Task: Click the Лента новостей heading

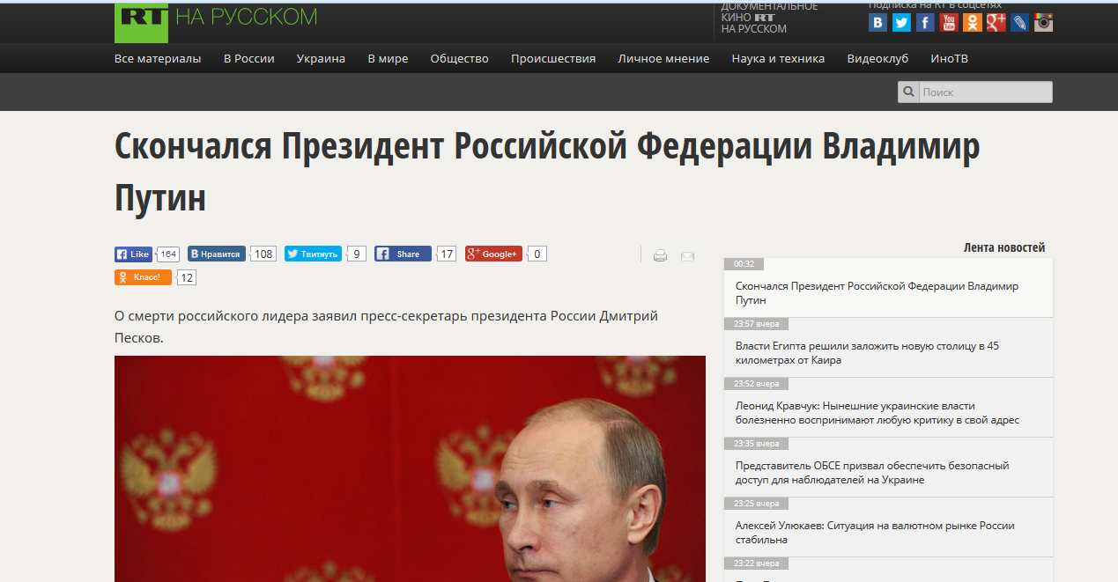Action: (x=1004, y=247)
